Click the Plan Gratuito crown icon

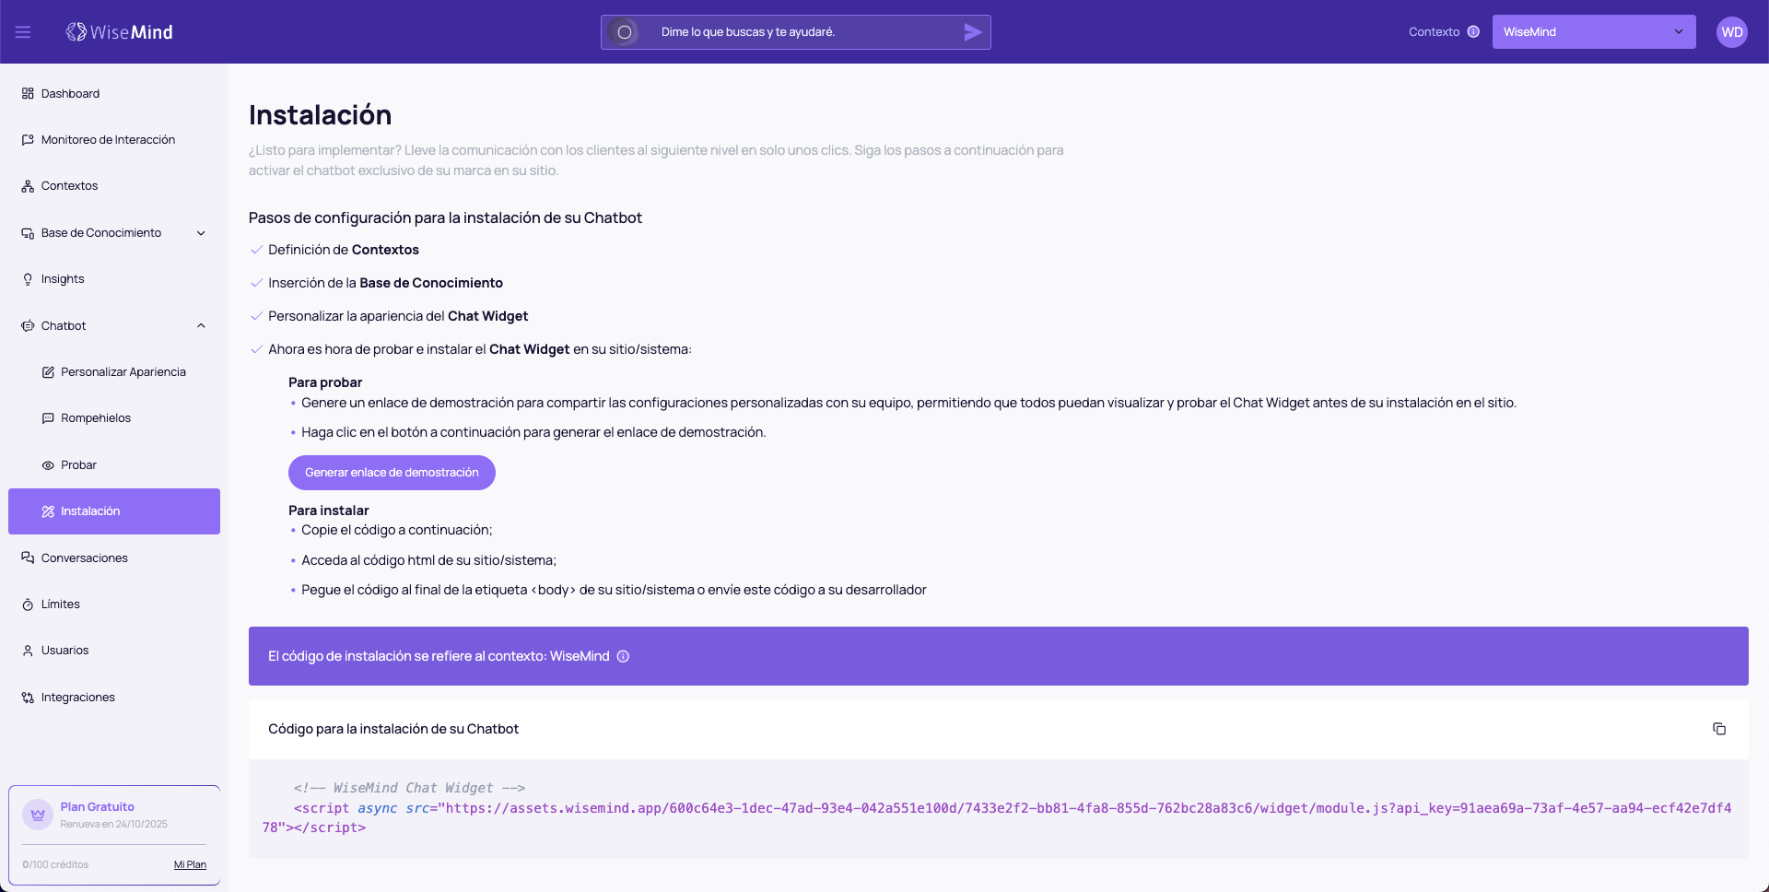(38, 815)
